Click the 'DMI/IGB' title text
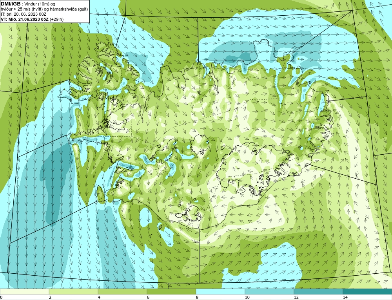This screenshot has height=300, width=392. click(x=11, y=4)
